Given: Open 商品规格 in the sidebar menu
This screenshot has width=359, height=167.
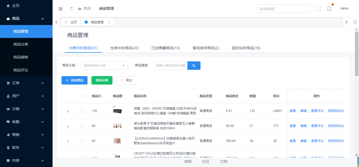Looking at the screenshot, I should click(21, 57).
